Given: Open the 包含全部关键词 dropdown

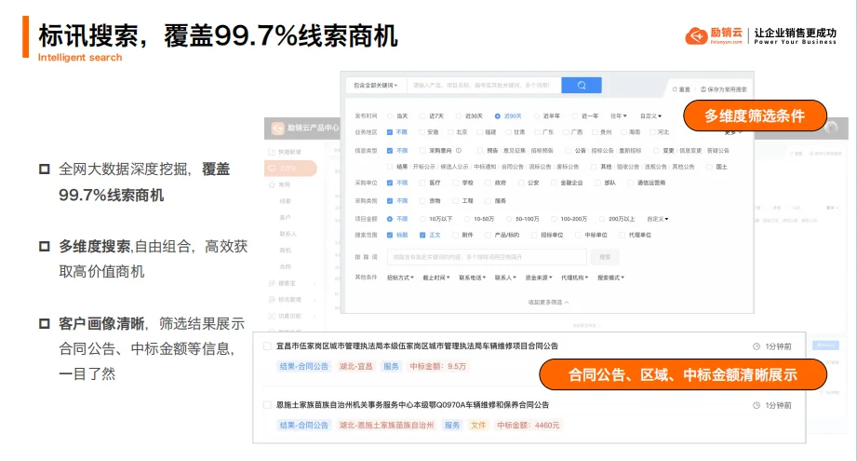Looking at the screenshot, I should tap(376, 86).
